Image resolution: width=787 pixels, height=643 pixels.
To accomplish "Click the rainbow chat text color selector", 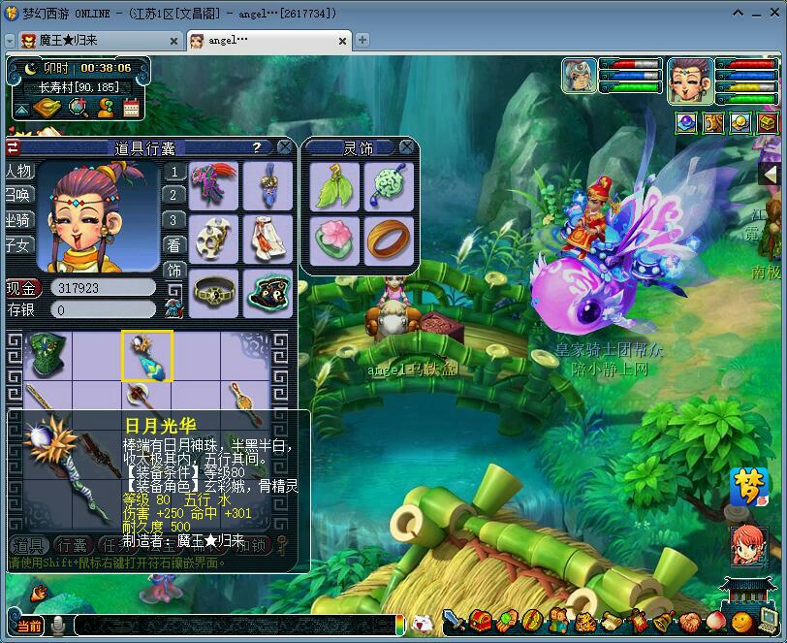I will point(399,626).
